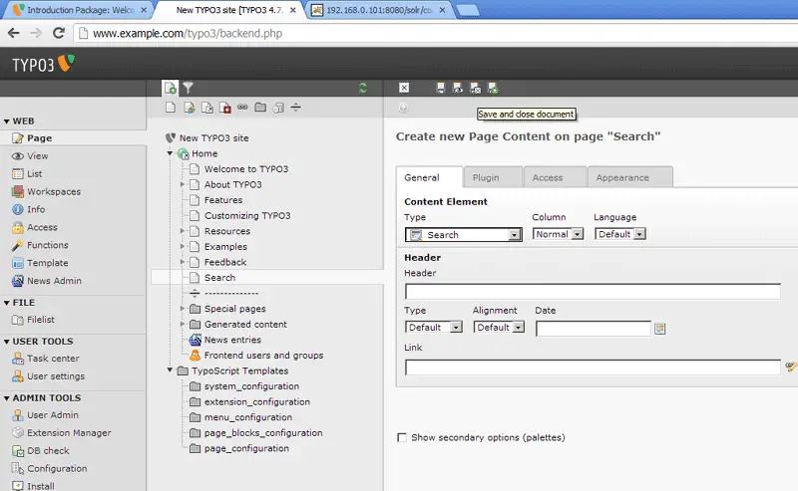Switch to the General tab
The image size is (798, 491).
[x=430, y=177]
